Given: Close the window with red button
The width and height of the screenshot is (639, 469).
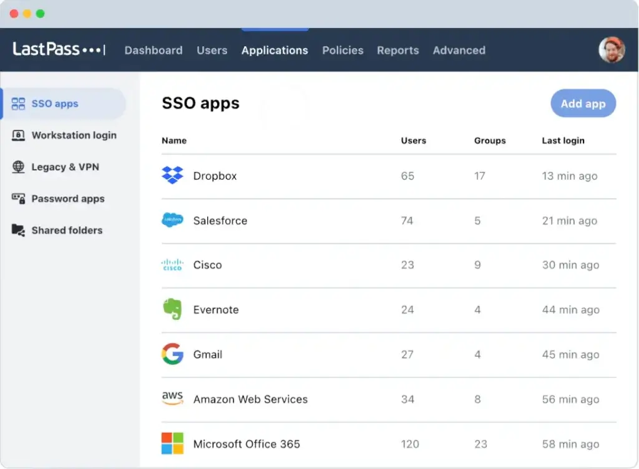Looking at the screenshot, I should (x=14, y=14).
